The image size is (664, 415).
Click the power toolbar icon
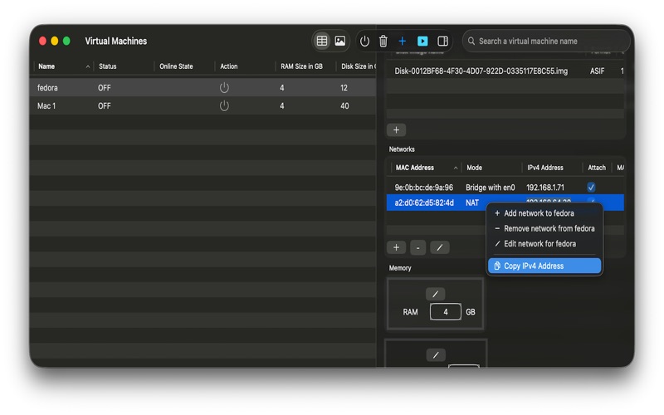(x=364, y=41)
